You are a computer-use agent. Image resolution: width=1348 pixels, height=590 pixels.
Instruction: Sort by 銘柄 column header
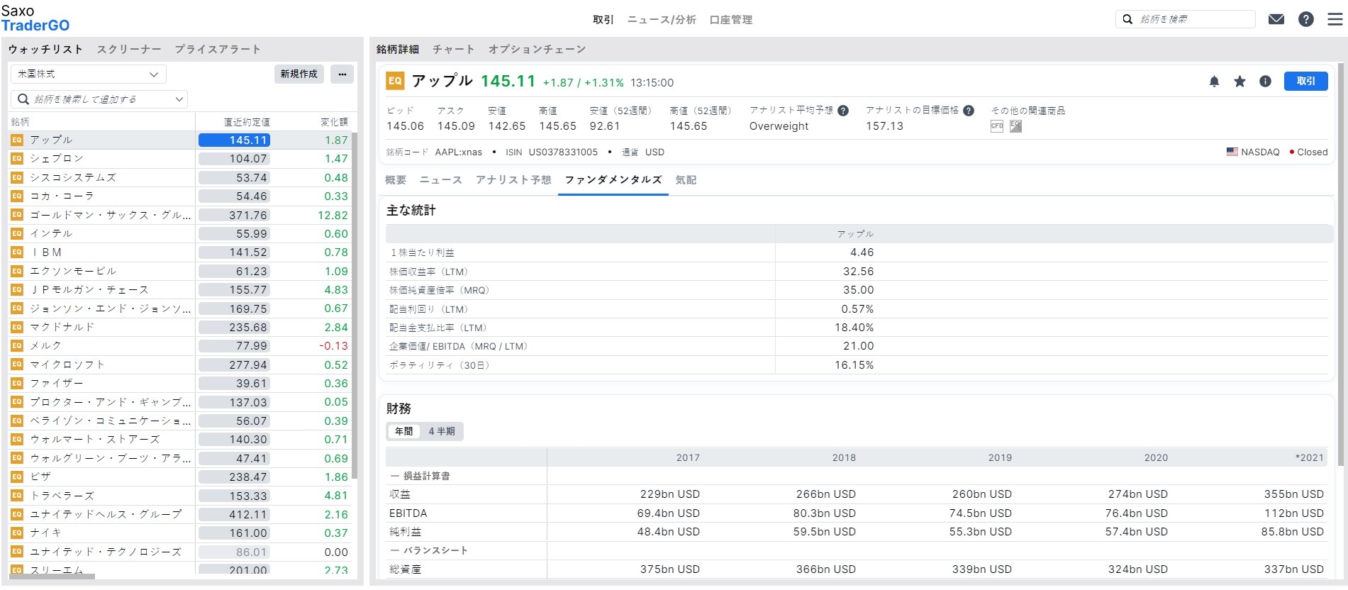(x=20, y=122)
